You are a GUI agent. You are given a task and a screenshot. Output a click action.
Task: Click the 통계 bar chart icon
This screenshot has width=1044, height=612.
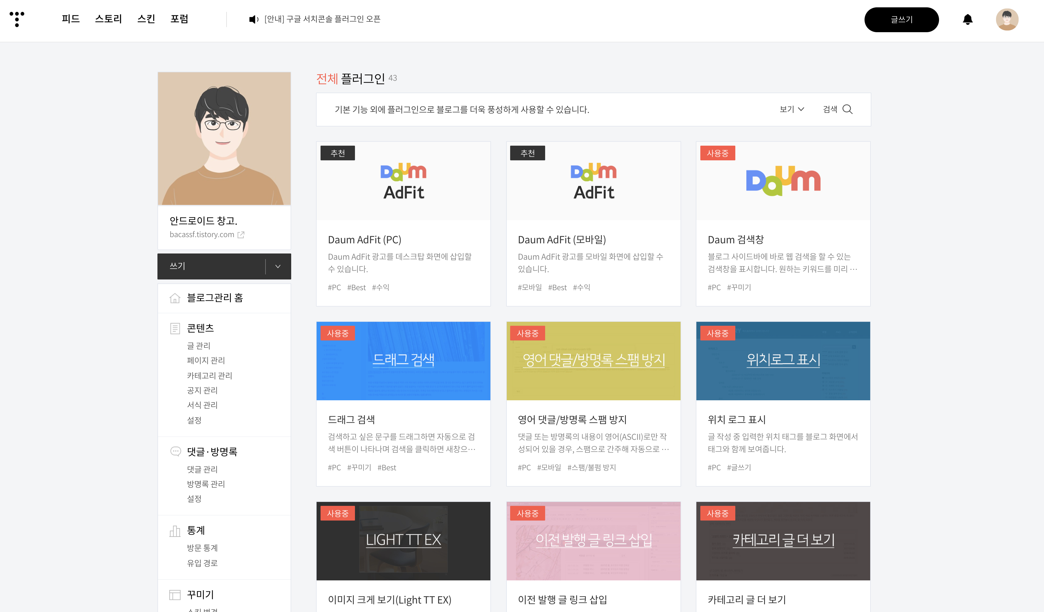175,531
